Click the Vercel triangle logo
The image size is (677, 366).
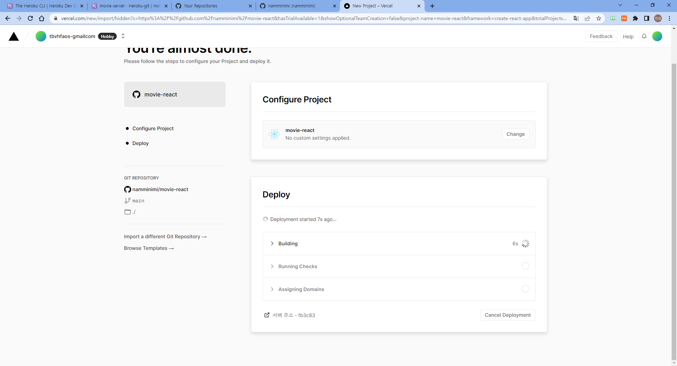pos(14,36)
